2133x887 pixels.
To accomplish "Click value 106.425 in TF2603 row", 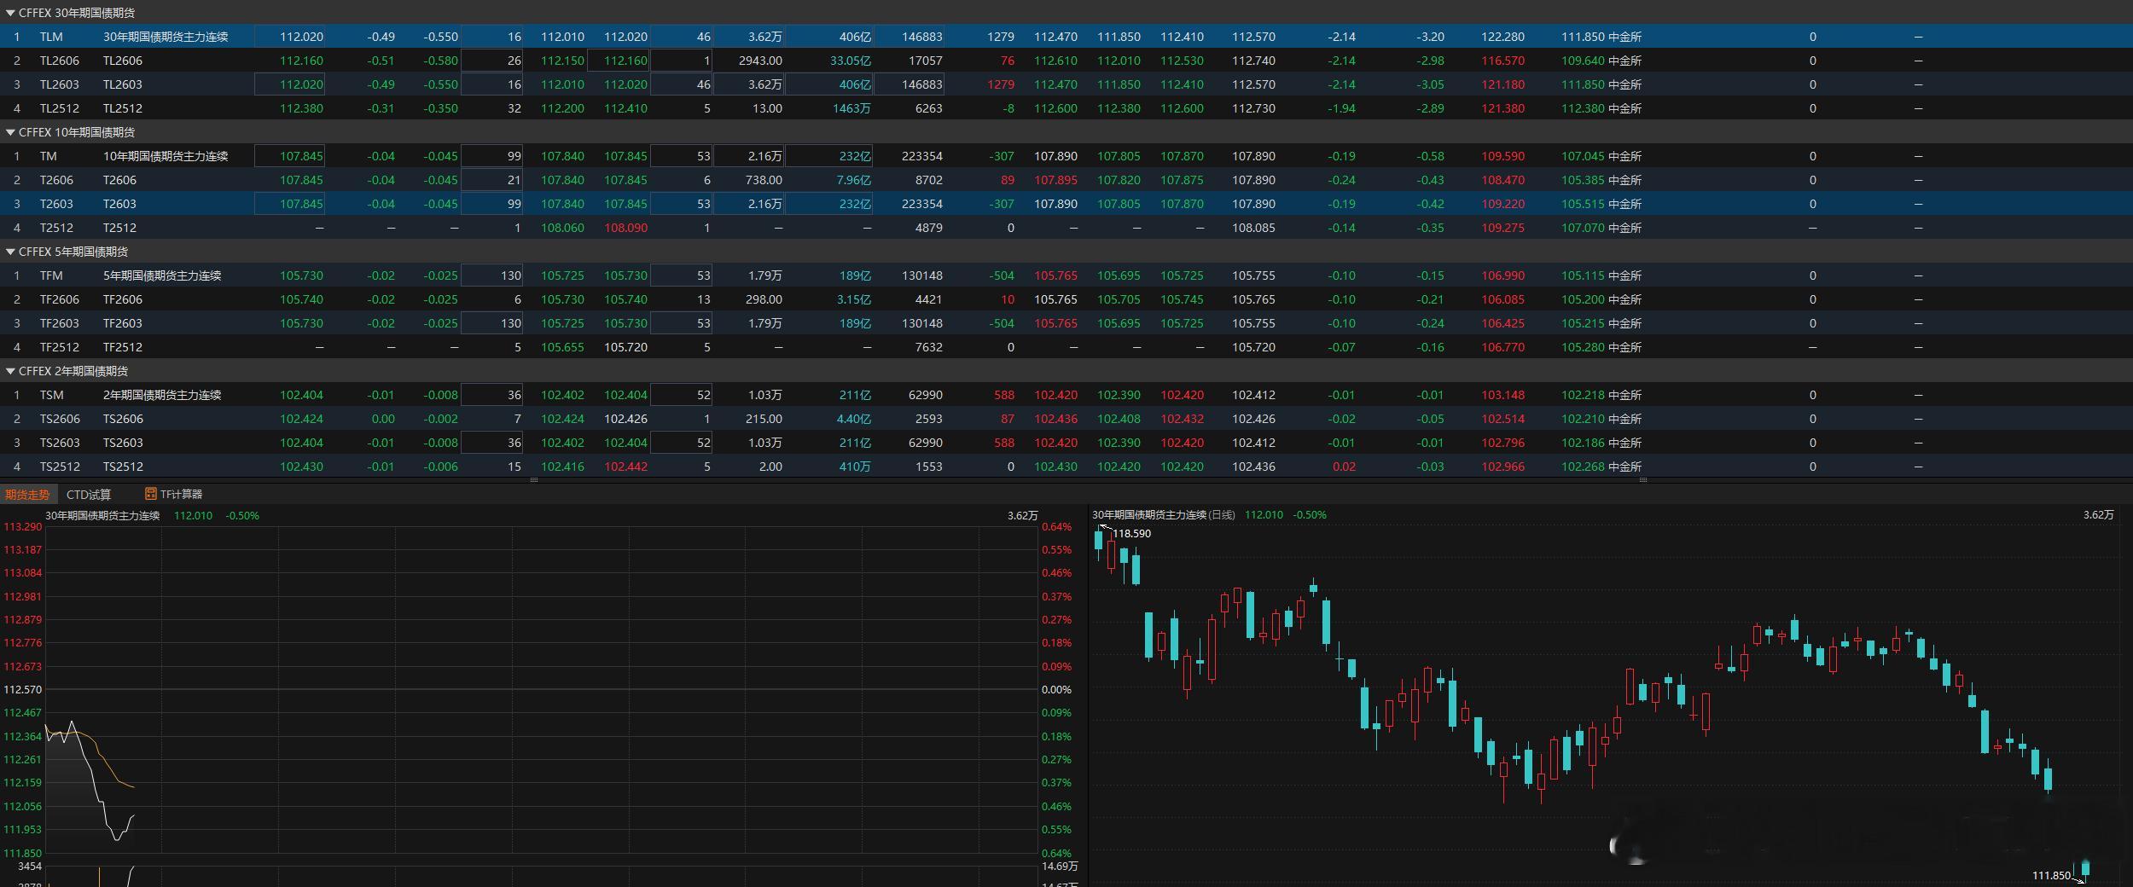I will click(x=1502, y=323).
